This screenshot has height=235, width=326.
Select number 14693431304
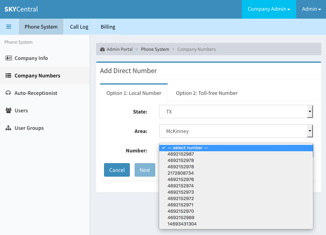coord(236,224)
